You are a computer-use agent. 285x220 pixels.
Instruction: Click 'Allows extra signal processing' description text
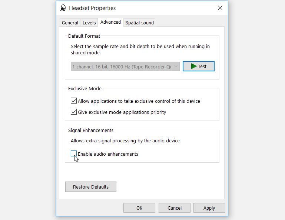click(125, 141)
